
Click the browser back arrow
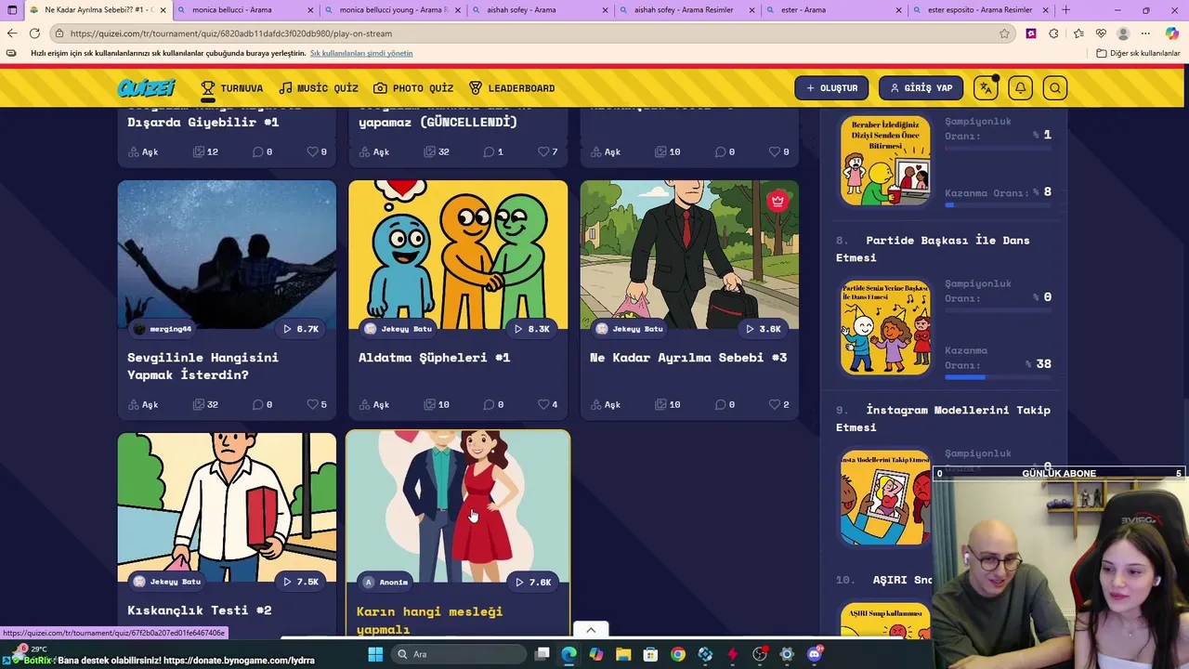pyautogui.click(x=12, y=33)
